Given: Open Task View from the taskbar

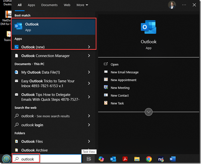Looking at the screenshot, I should [89, 159].
